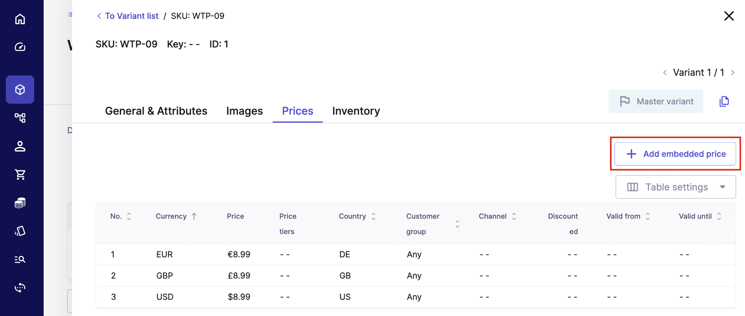Click the Operations list-search icon in sidebar

(20, 259)
